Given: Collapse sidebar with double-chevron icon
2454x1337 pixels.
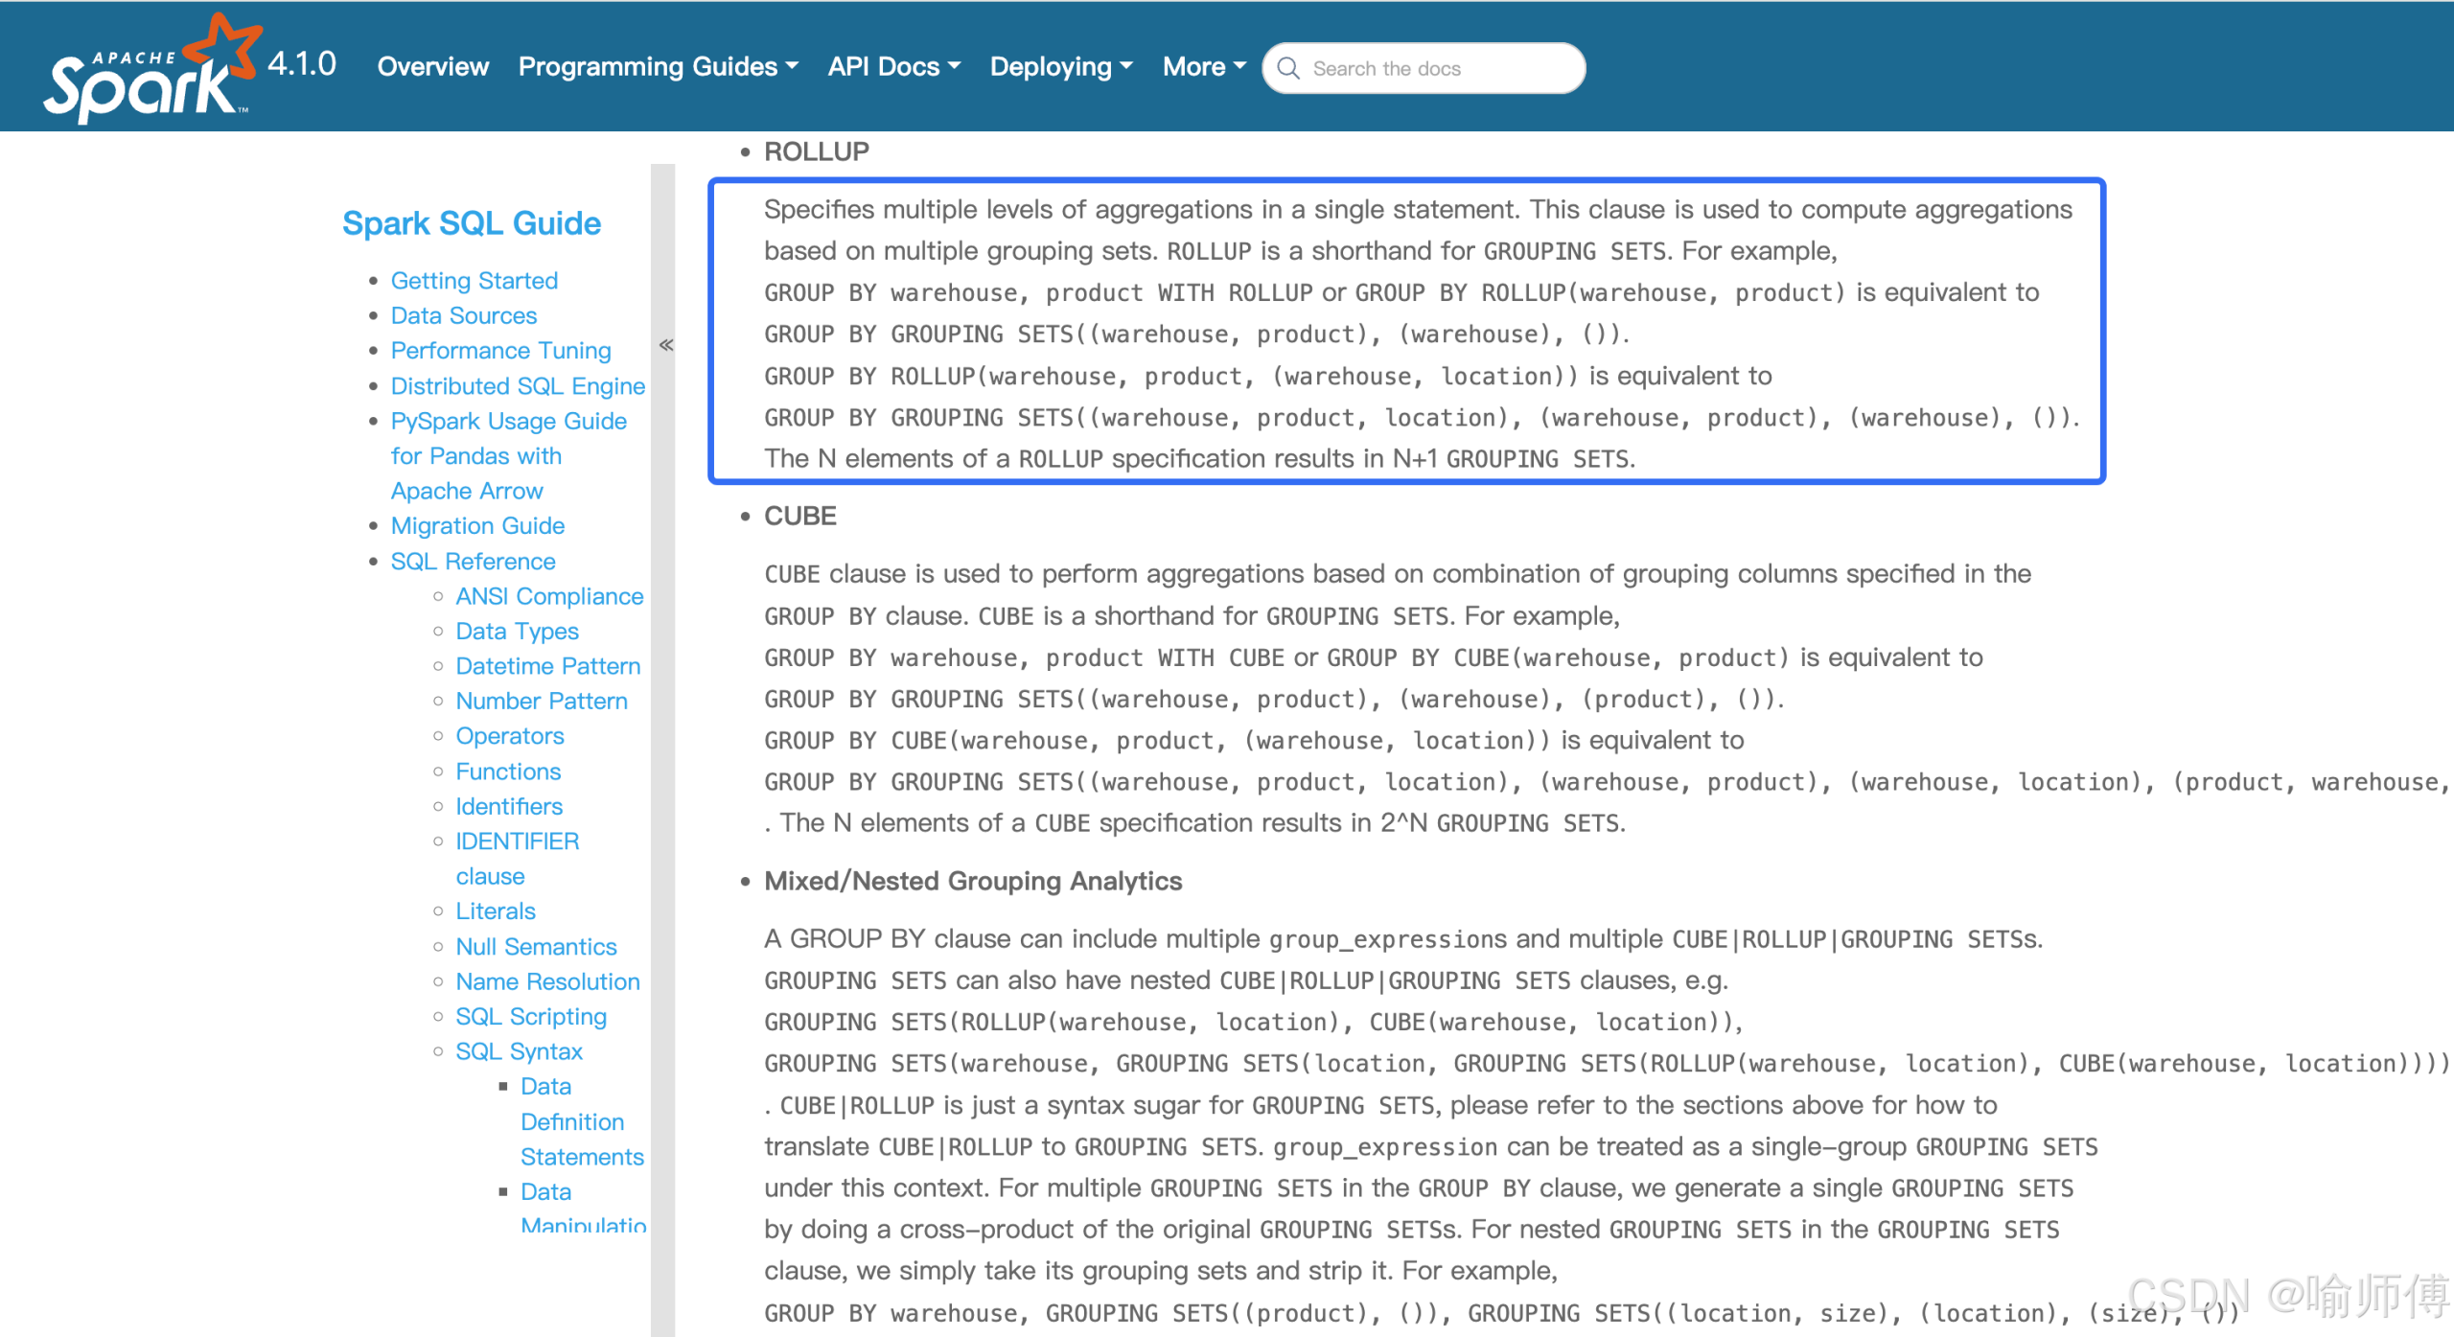Looking at the screenshot, I should (666, 345).
